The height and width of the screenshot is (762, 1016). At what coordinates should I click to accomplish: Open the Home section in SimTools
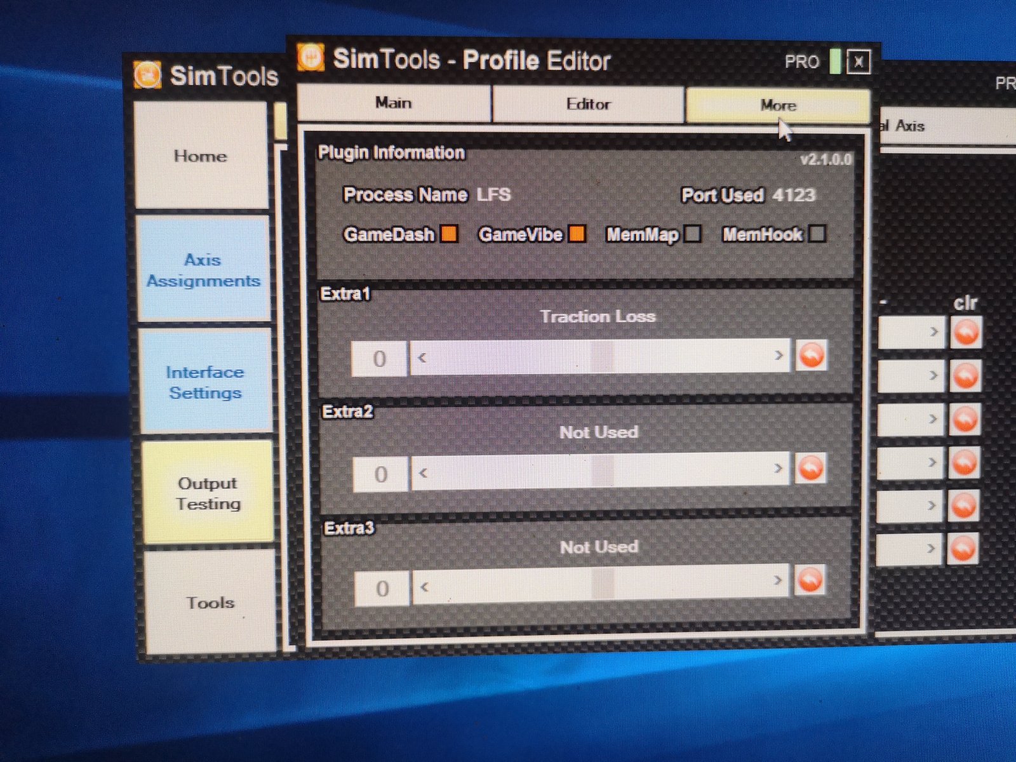[x=201, y=156]
